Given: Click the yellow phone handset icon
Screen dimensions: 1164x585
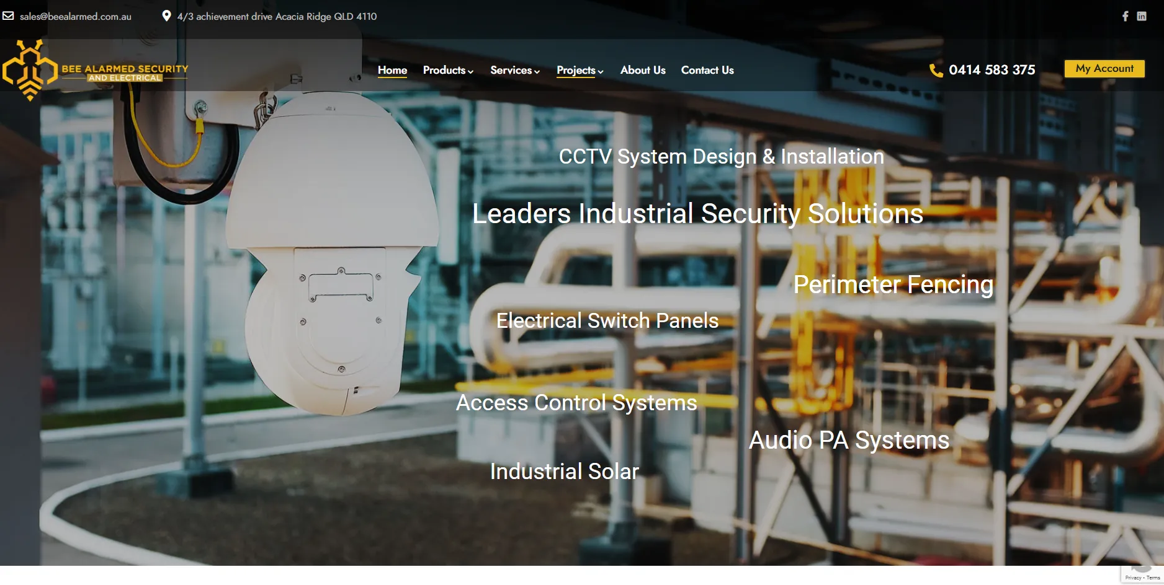Looking at the screenshot, I should pos(936,70).
